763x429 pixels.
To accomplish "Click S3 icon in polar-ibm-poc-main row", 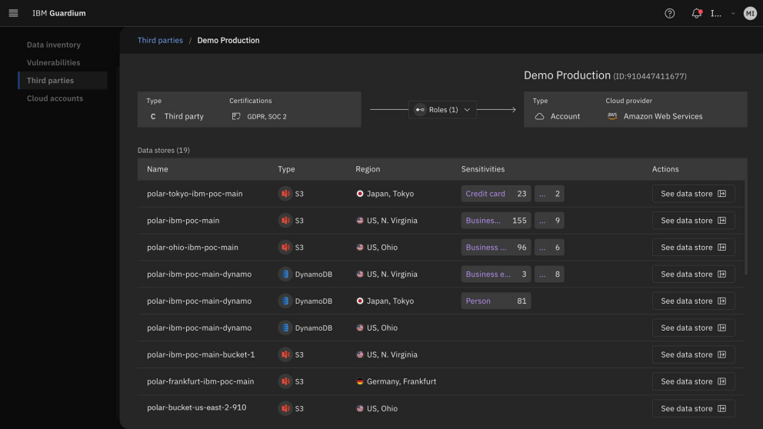I will point(285,221).
